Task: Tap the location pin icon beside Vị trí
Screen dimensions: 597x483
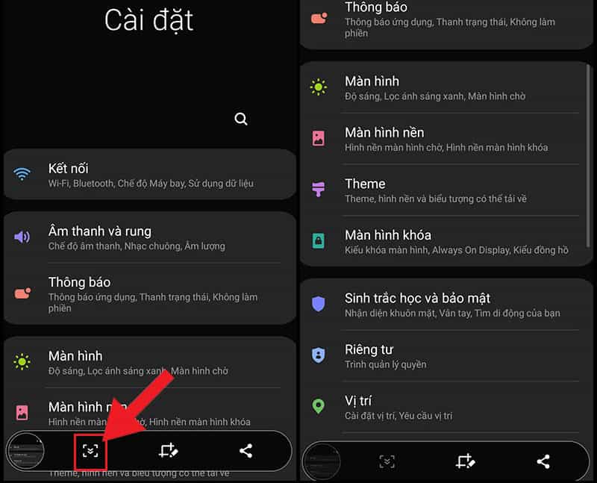Action: pos(319,406)
